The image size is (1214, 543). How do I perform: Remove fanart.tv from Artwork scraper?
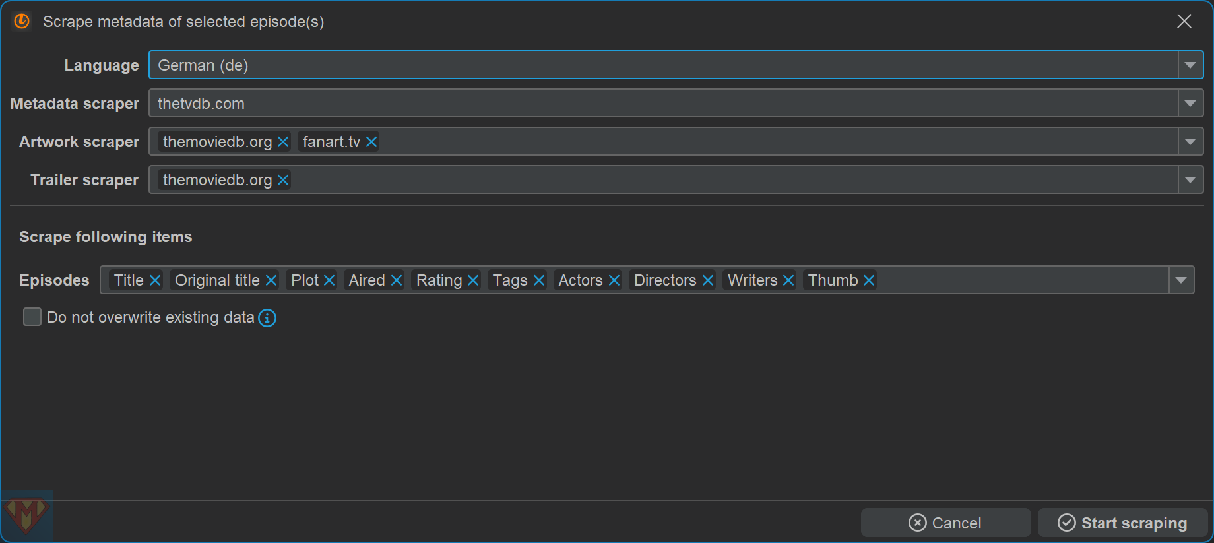coord(371,142)
